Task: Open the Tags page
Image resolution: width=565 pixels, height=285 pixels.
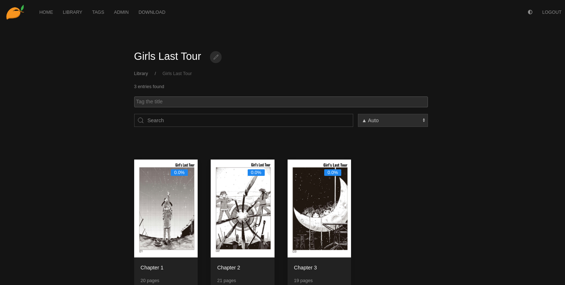Action: 98,12
